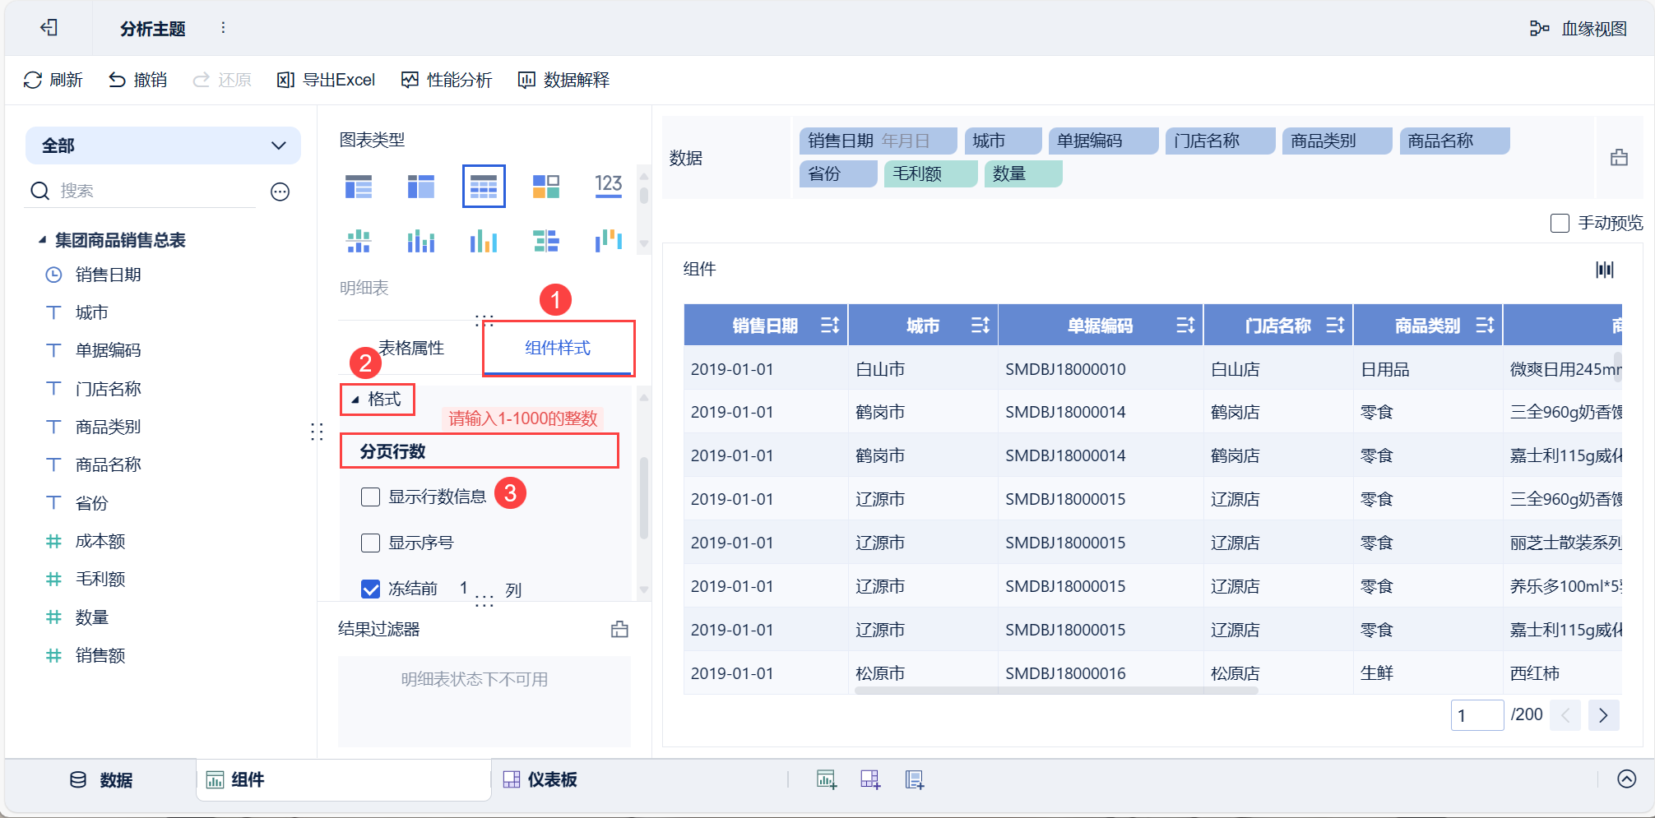Click the 数量 pill in the data bar

click(x=1022, y=173)
